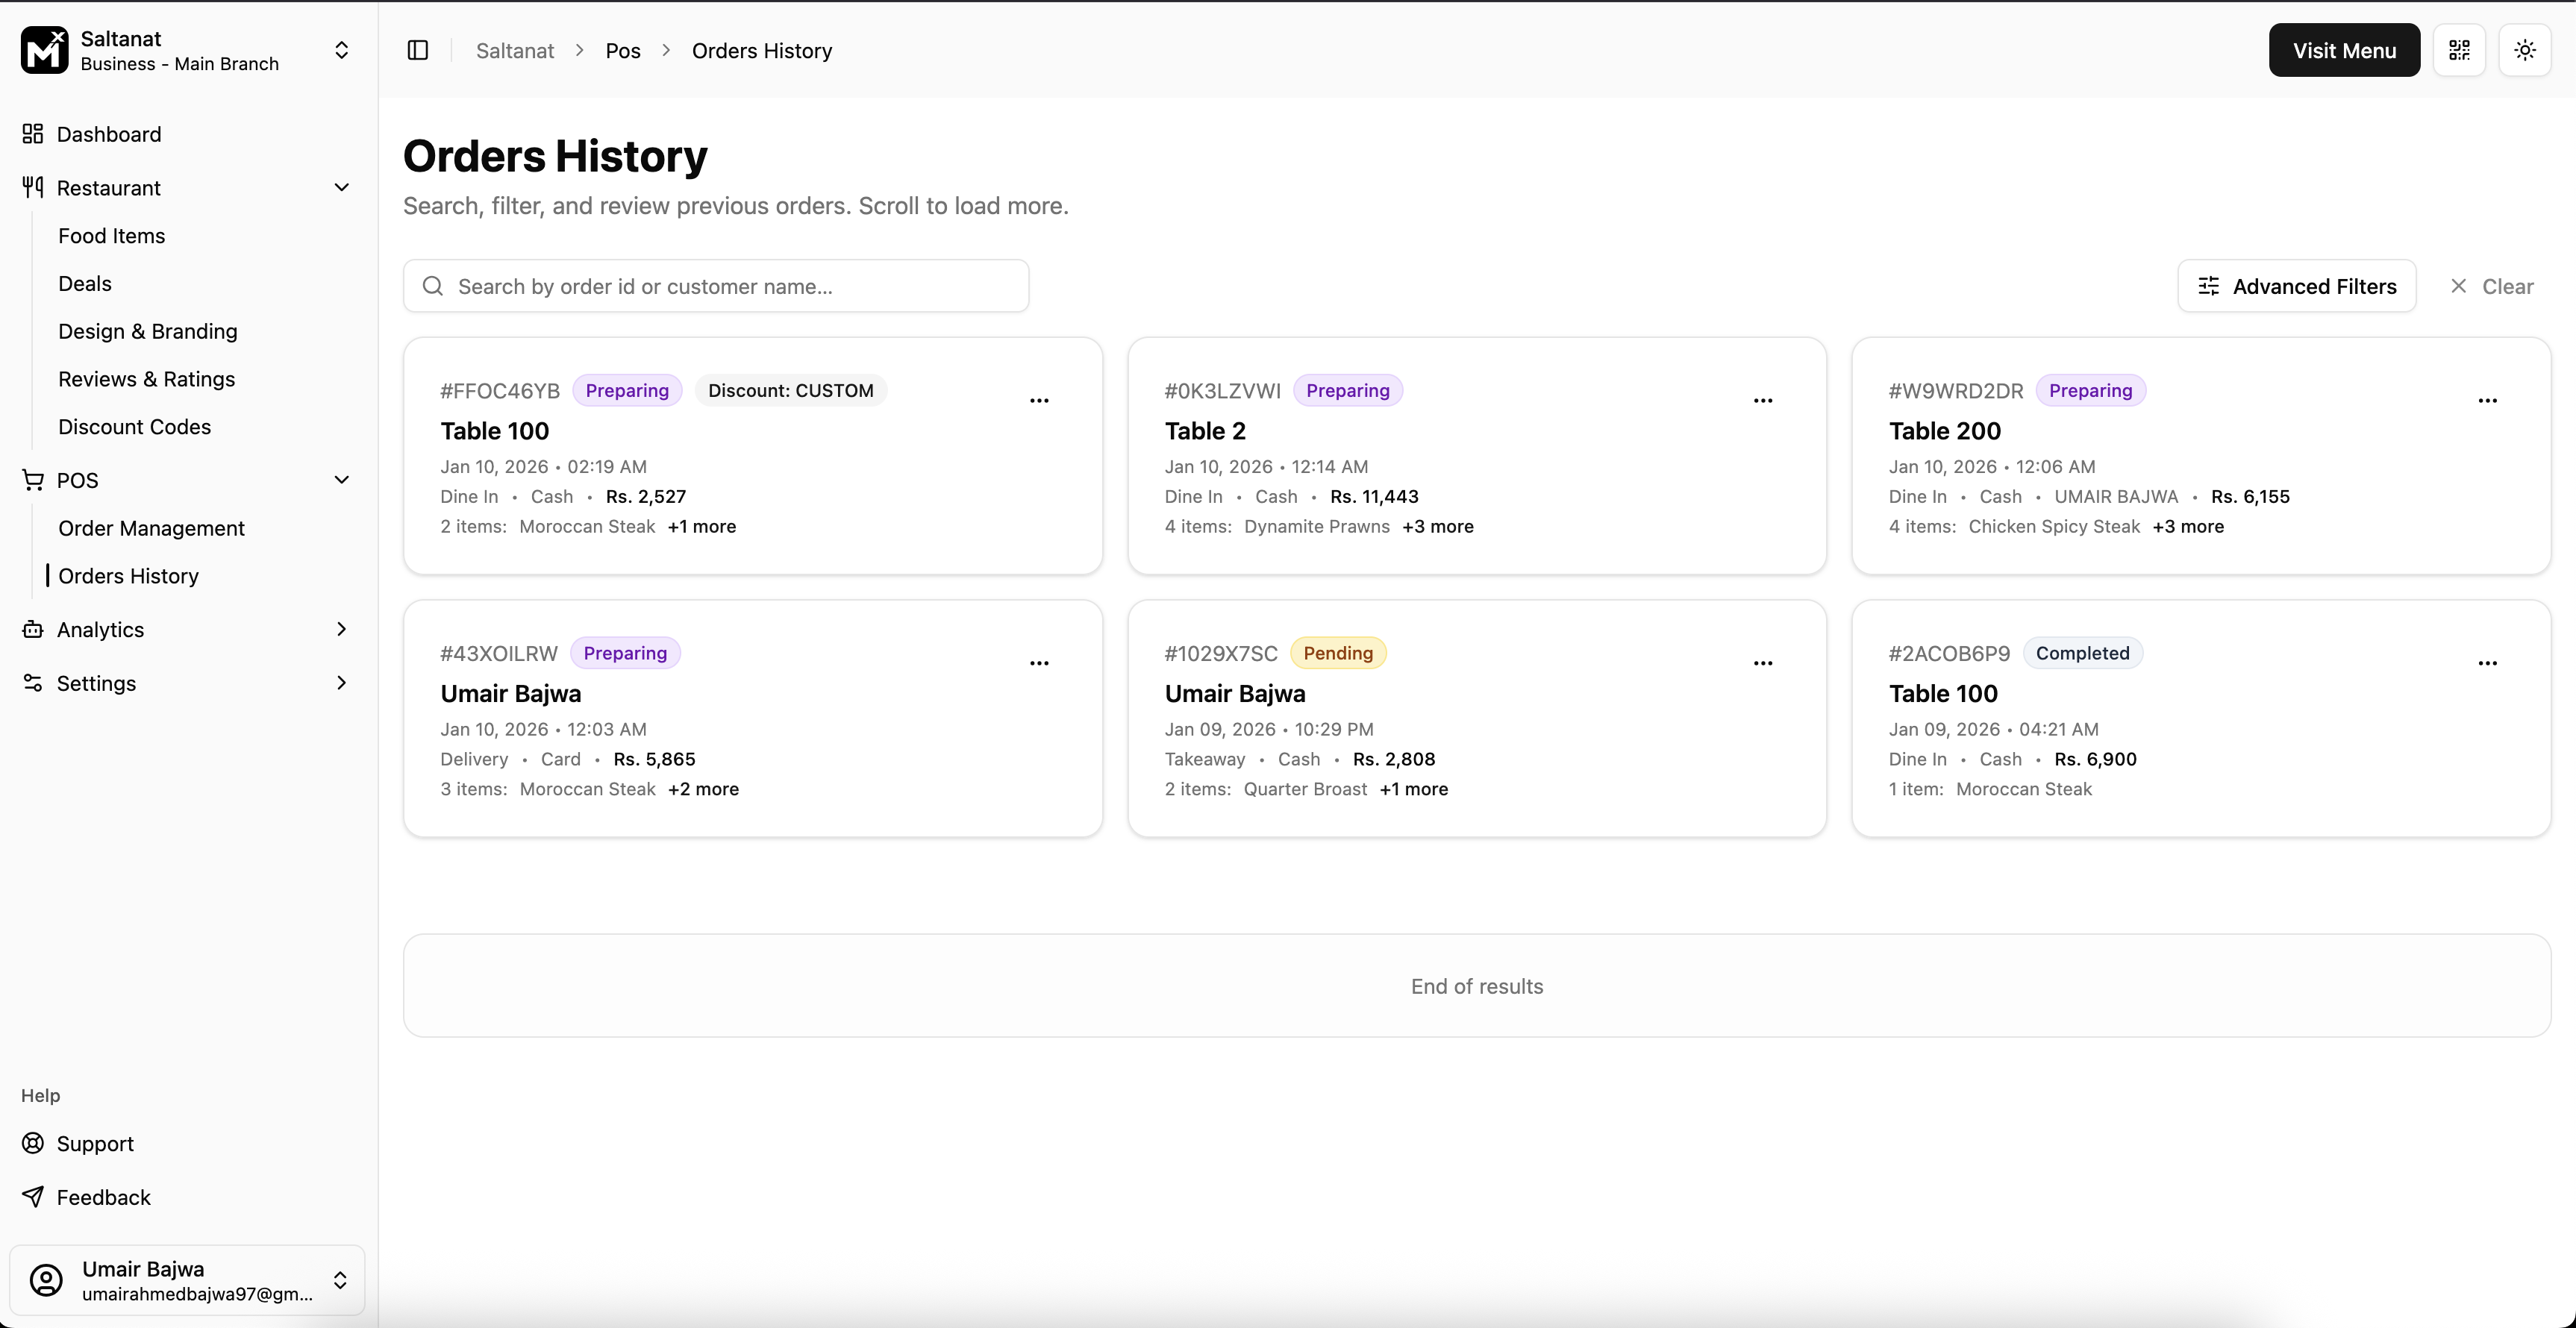
Task: Open options menu on the Completed Table 100 order
Action: [2488, 663]
